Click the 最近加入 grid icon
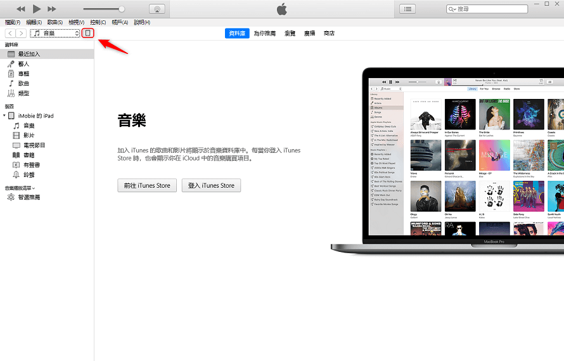 (11, 54)
